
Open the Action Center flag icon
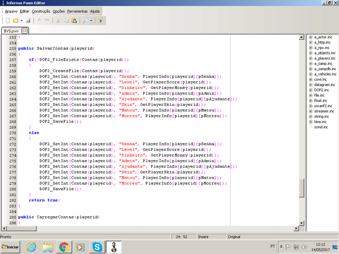pyautogui.click(x=288, y=247)
